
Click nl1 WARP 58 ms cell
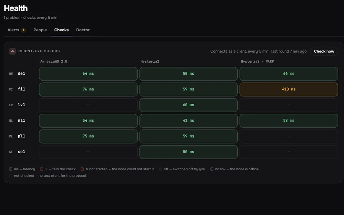click(x=289, y=121)
